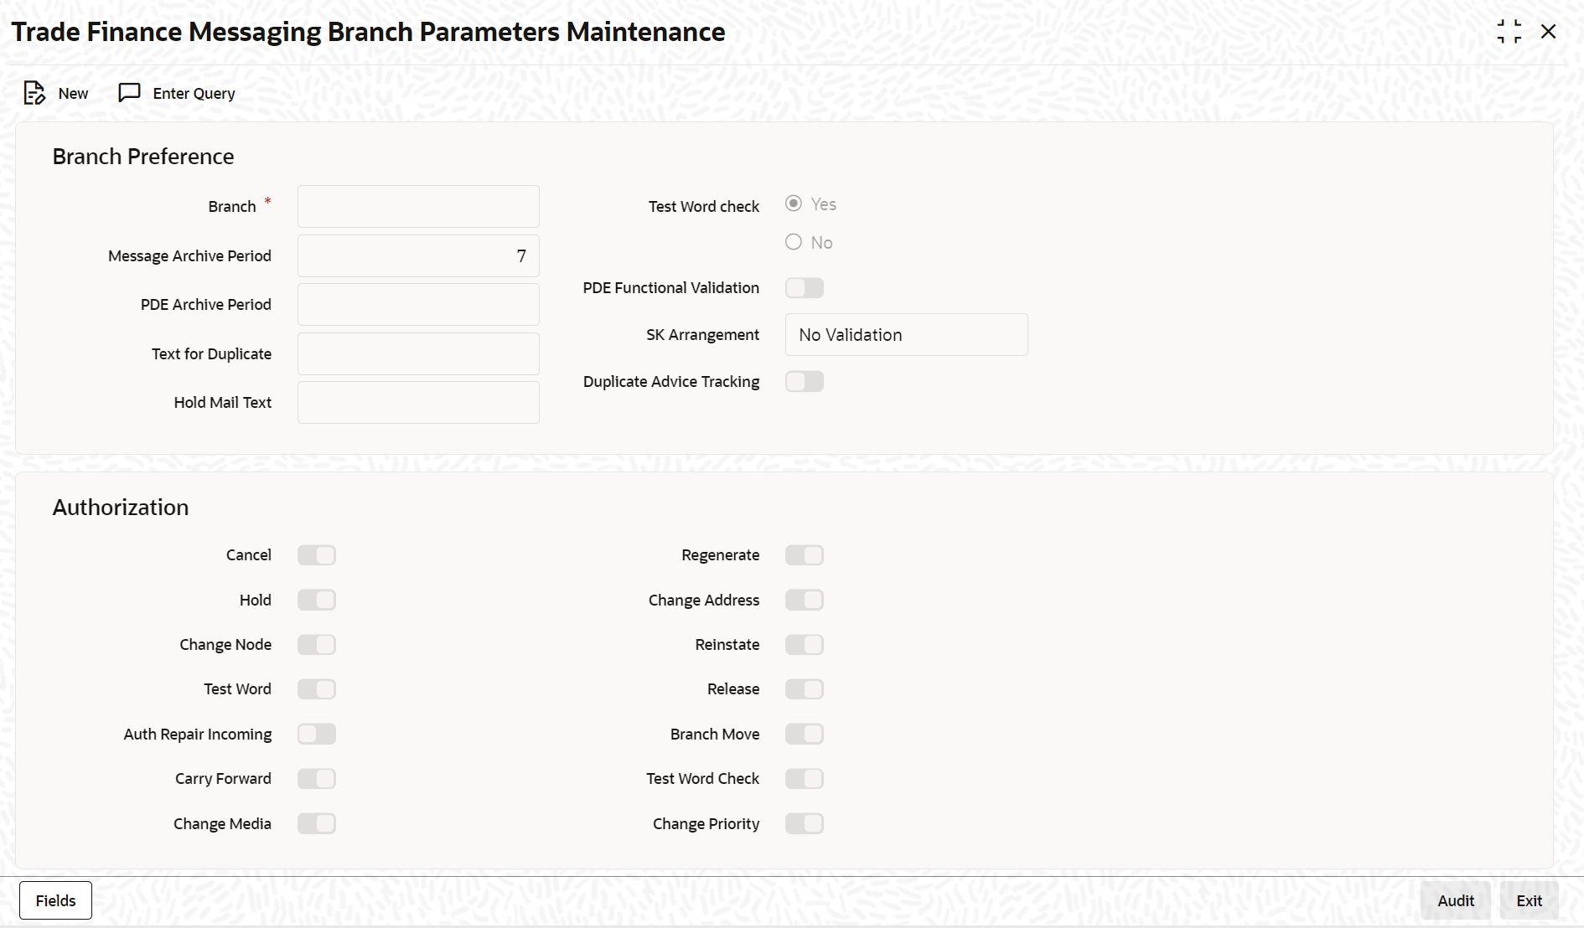Click the Fields button
Viewport: 1584px width, 928px height.
tap(54, 900)
